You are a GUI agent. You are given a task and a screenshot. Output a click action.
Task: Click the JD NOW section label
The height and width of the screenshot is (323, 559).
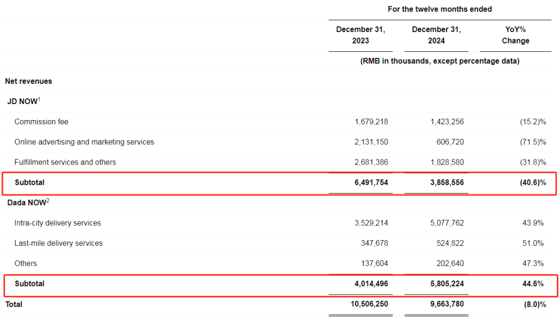pyautogui.click(x=23, y=101)
